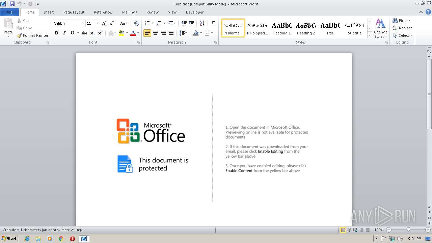Open the File tab
432x243 pixels.
9,12
